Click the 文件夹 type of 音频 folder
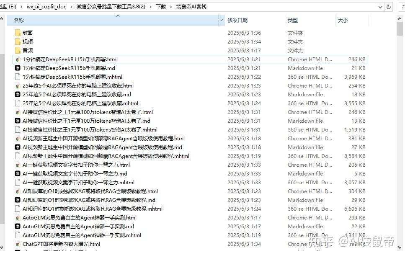This screenshot has height=258, width=405. [x=295, y=50]
